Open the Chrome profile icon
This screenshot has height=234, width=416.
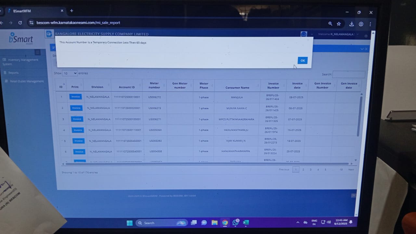pos(361,24)
